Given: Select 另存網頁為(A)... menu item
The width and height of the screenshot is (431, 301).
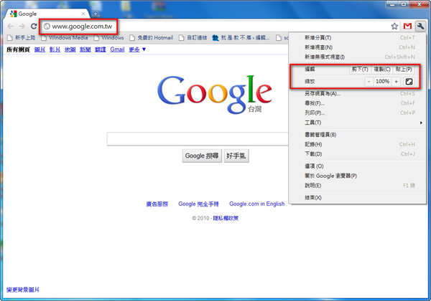Looking at the screenshot, I should (x=358, y=93).
